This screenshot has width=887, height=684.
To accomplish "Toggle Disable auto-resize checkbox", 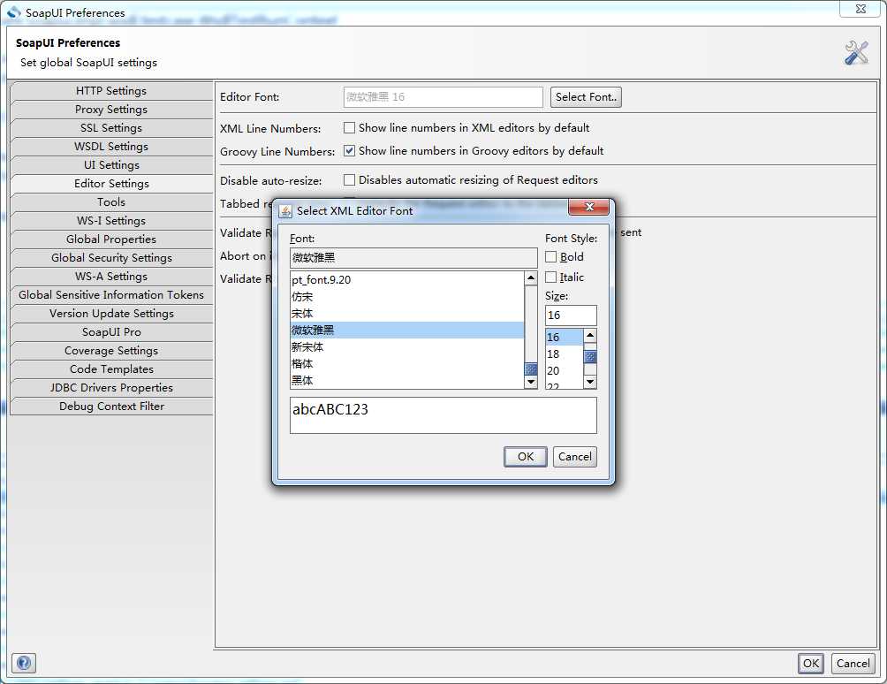I will [350, 180].
